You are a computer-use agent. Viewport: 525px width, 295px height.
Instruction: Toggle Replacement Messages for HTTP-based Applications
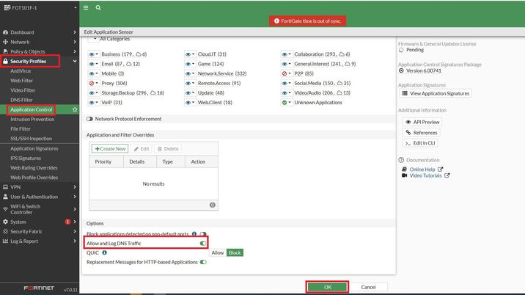pos(203,262)
